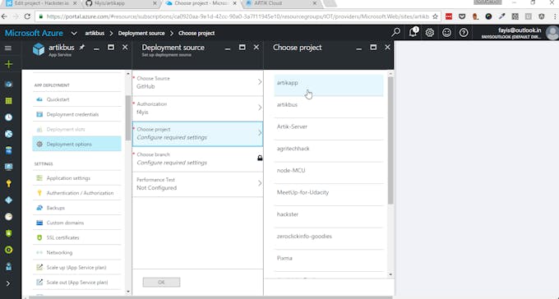Click the yellow key icon in left sidebar
The width and height of the screenshot is (559, 299).
8,183
